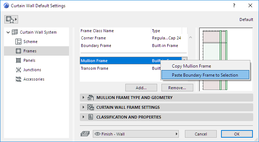Select Panels in the settings tree
Screen dimensions: 259x142
tap(29, 60)
